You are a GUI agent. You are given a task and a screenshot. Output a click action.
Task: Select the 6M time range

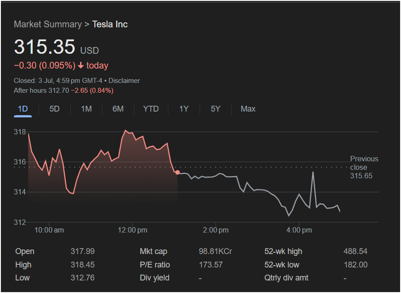coord(118,109)
